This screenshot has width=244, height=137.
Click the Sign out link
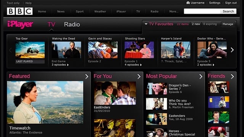click(231, 3)
